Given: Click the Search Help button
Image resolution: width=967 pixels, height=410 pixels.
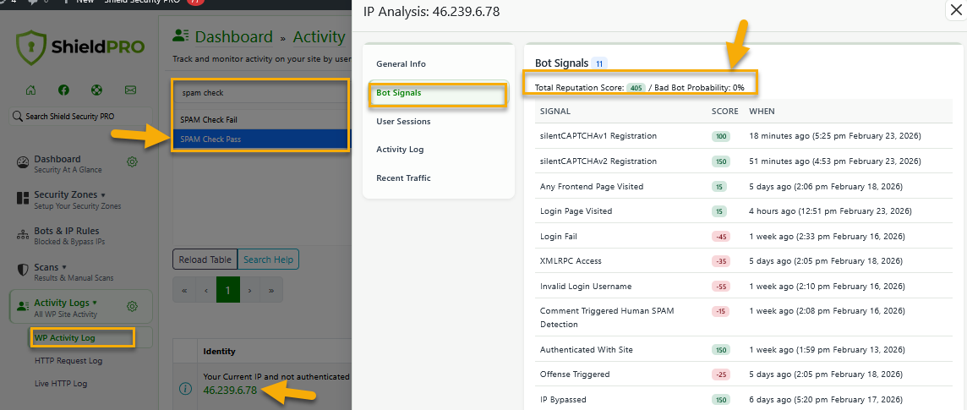Looking at the screenshot, I should coord(268,260).
